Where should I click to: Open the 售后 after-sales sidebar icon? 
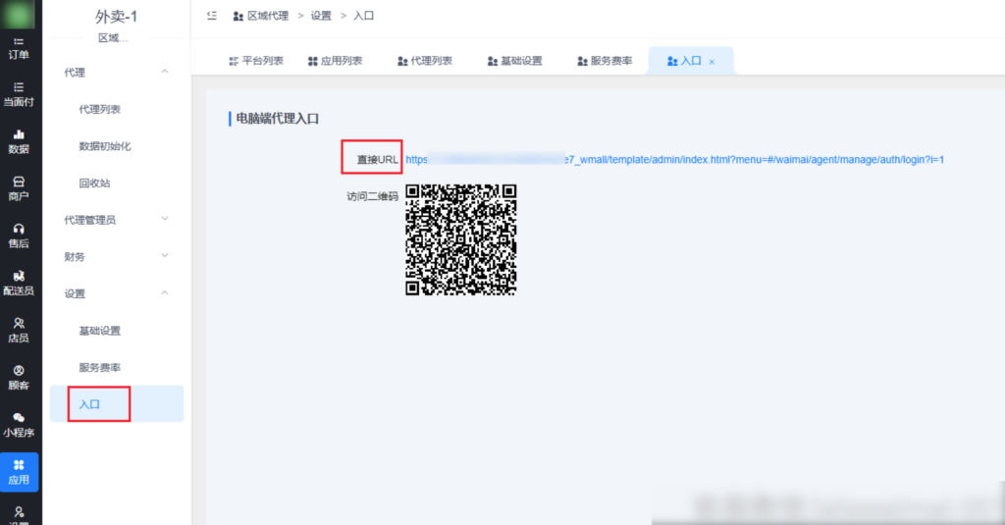[19, 236]
